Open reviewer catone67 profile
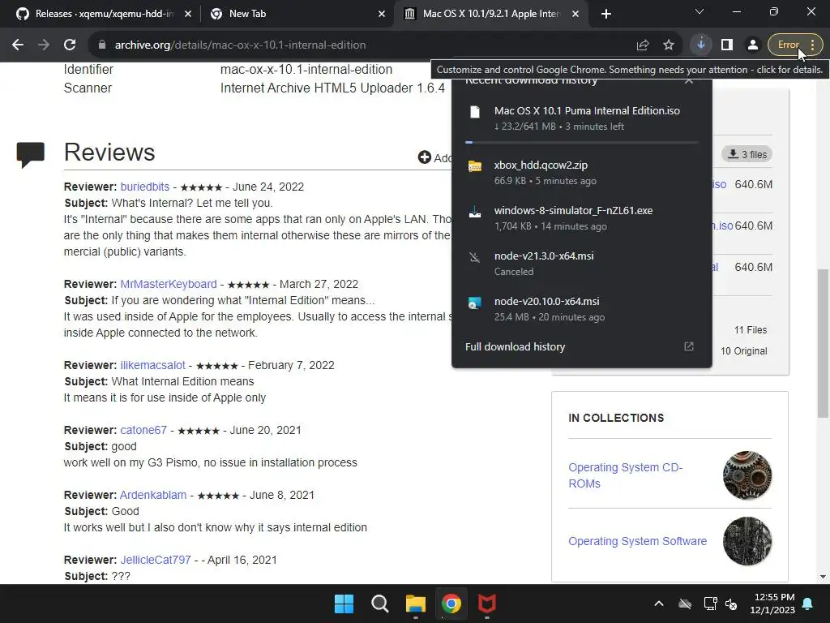Image resolution: width=830 pixels, height=623 pixels. coord(143,430)
